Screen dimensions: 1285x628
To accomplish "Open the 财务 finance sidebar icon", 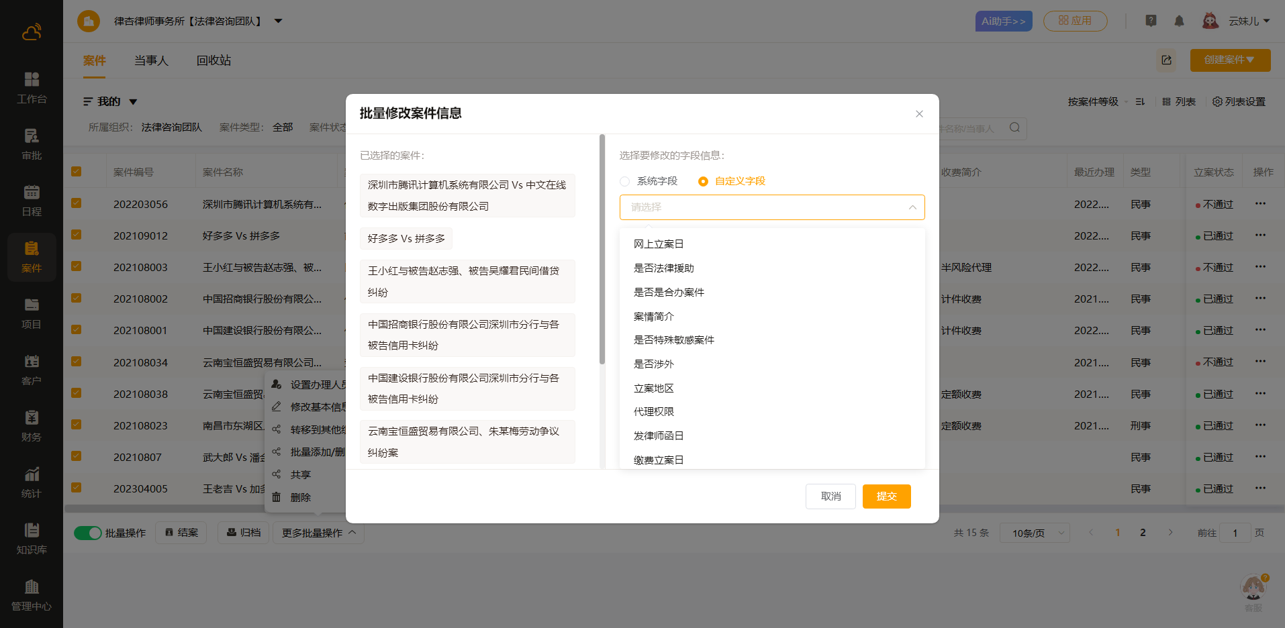I will click(x=32, y=425).
